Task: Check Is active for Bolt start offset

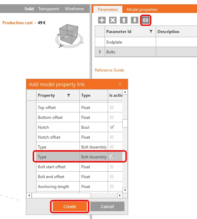Action: tap(112, 167)
